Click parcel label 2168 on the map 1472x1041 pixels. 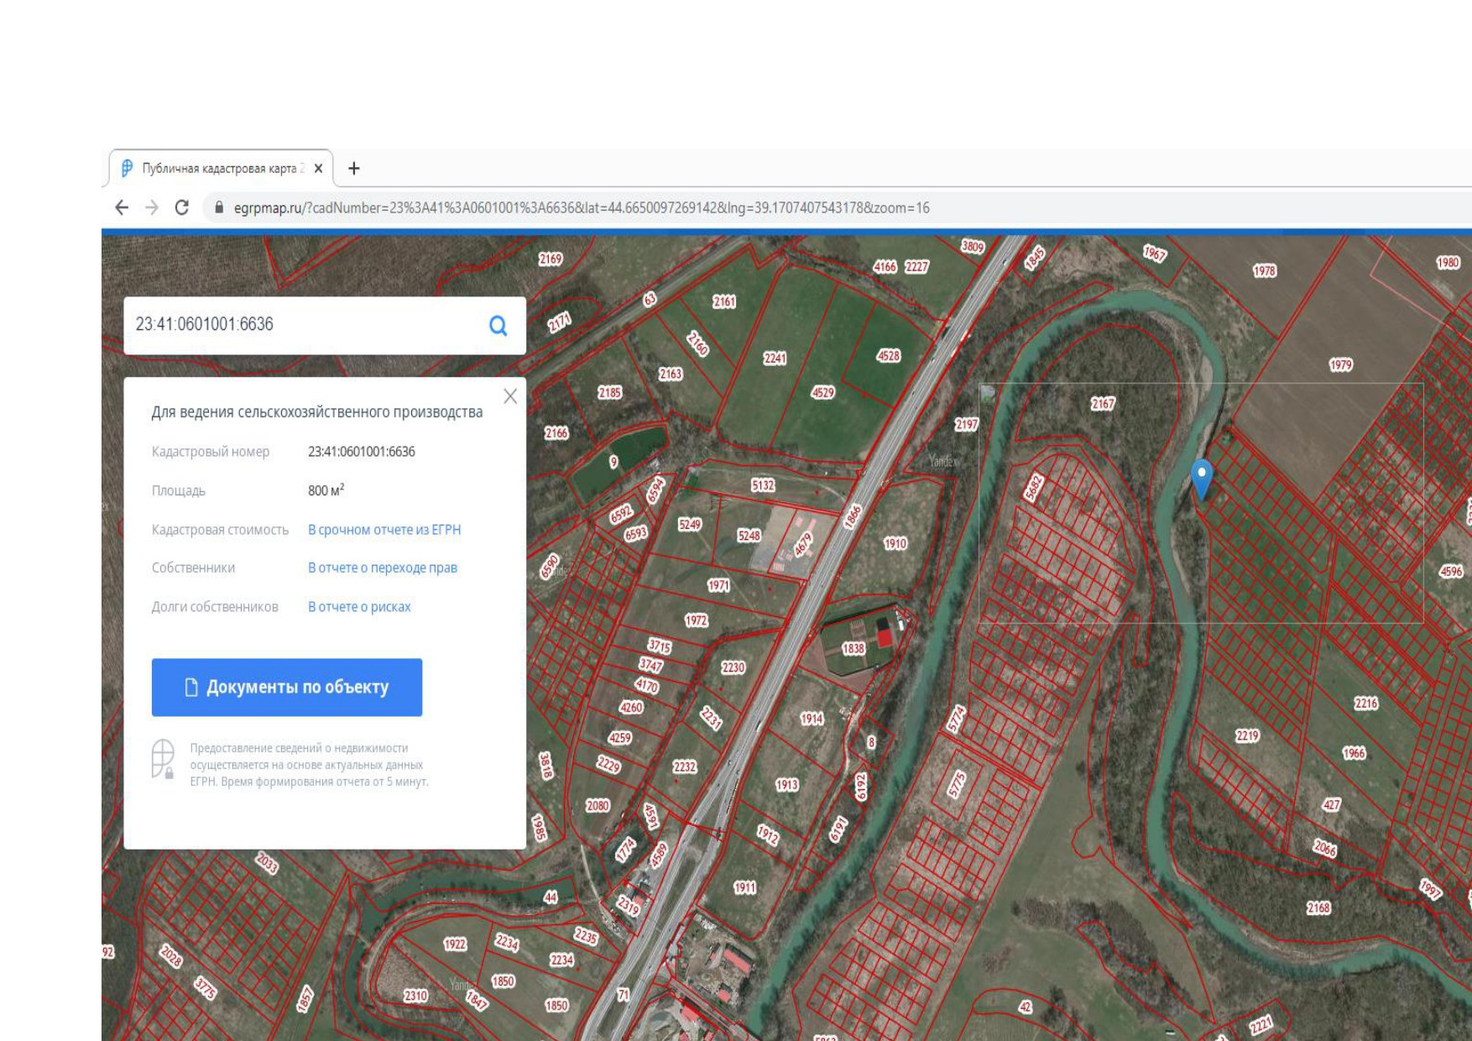click(x=1318, y=908)
